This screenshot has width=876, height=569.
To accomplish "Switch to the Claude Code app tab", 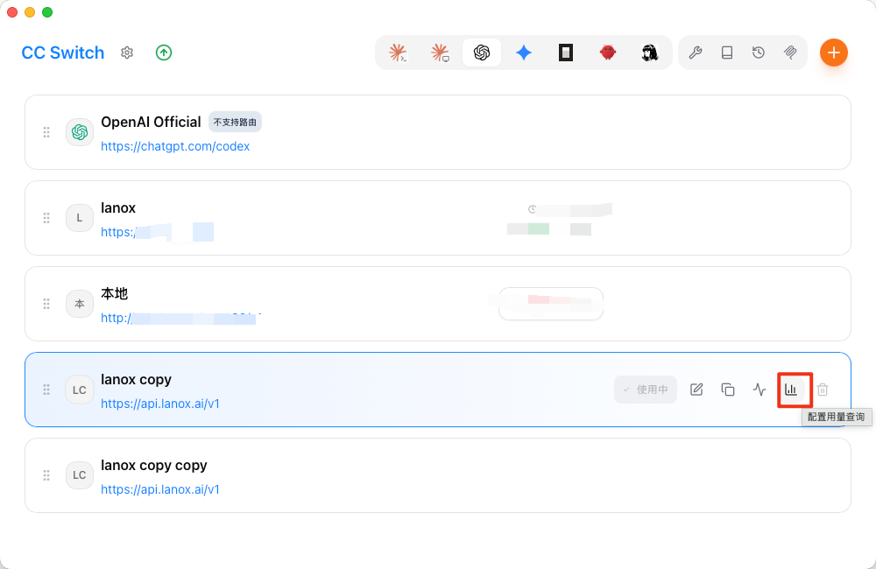I will tap(398, 53).
